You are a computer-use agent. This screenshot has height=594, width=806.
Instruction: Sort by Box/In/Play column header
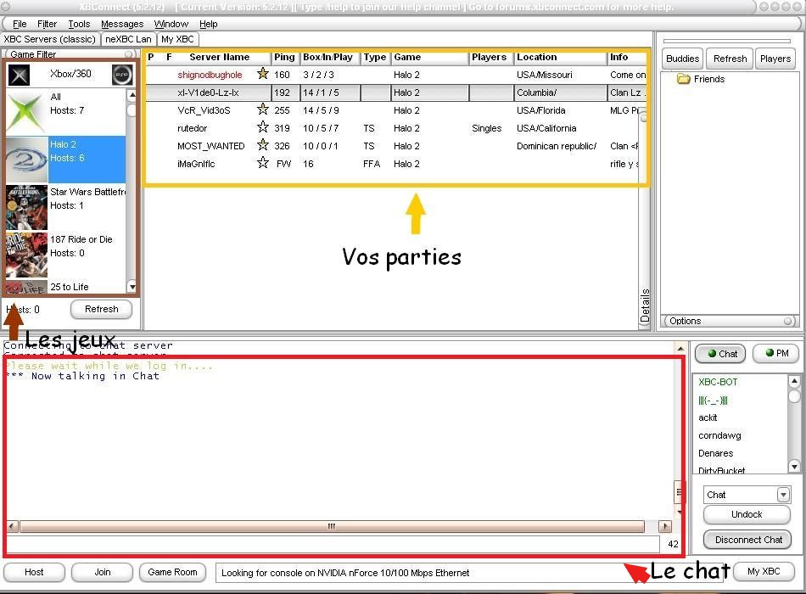(328, 57)
